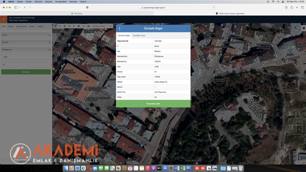The image size is (306, 172).
Task: Open the map settings gear icon
Action: tap(304, 28)
